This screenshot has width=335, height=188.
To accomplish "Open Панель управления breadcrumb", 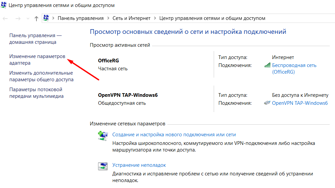I will pos(81,18).
